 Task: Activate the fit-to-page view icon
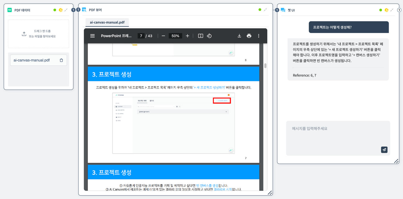200,36
